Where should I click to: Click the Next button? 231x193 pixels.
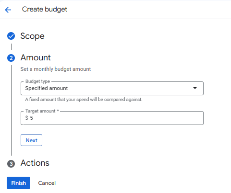[x=31, y=140]
